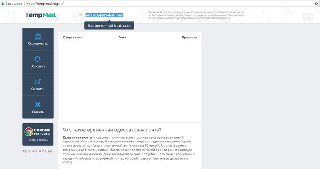The image size is (320, 169).
Task: Click the Удалить button label
Action: tap(38, 112)
